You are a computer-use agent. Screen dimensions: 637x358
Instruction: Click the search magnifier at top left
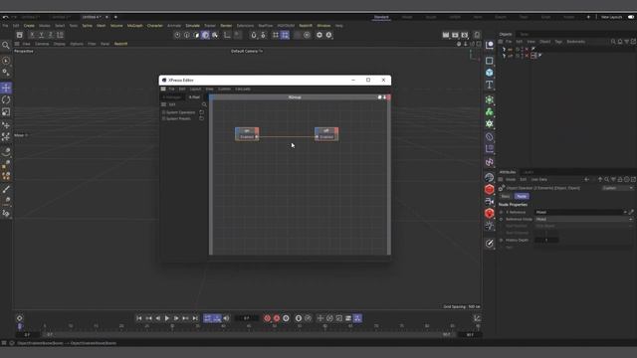point(6,45)
